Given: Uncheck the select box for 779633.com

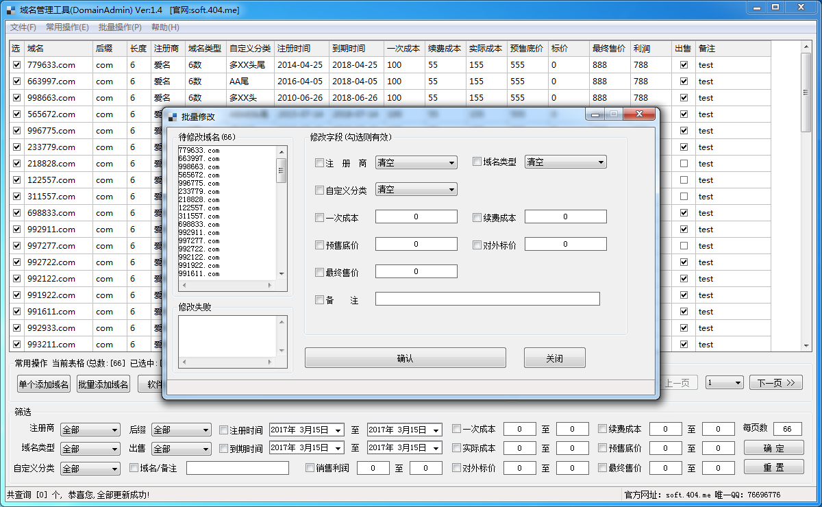Looking at the screenshot, I should [x=16, y=65].
